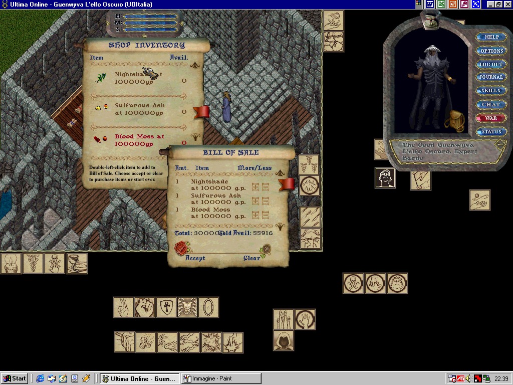Click the falling rocks spell icon
Screen dimensions: 513x385
(146, 342)
